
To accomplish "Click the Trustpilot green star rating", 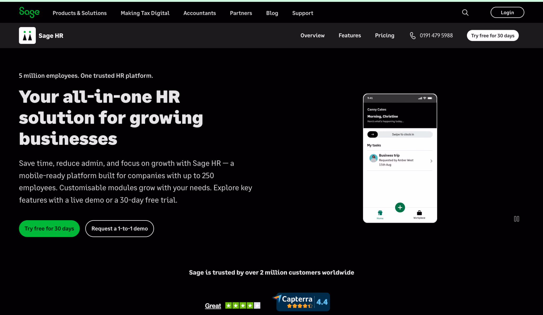I will (x=243, y=306).
